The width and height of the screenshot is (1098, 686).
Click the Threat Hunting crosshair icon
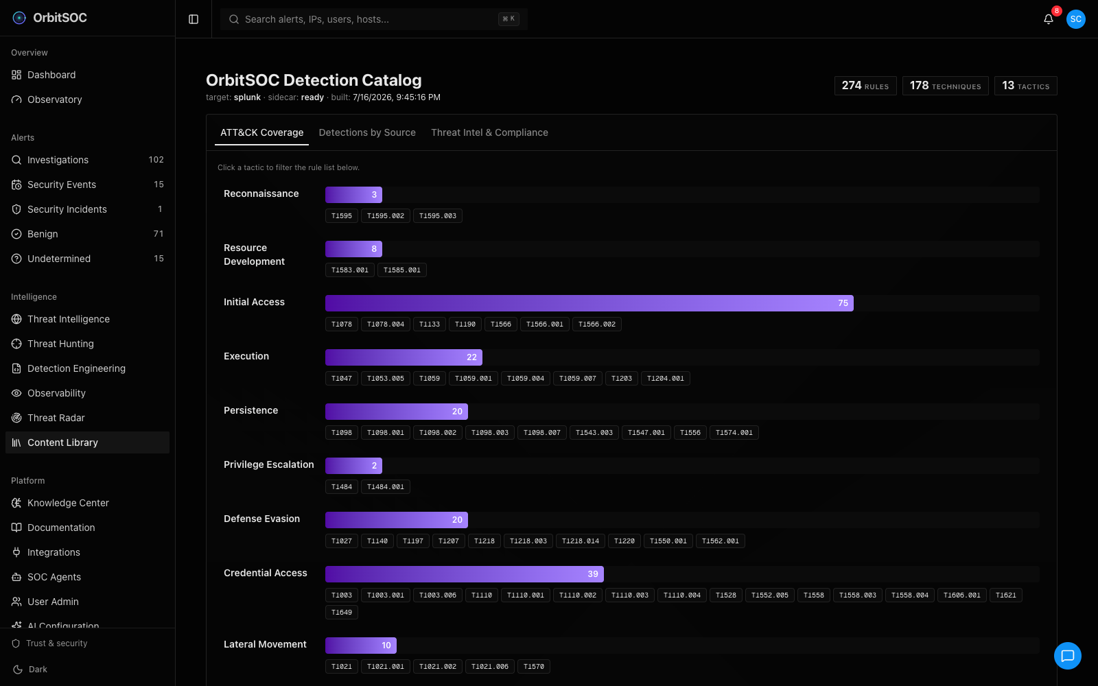pos(16,344)
